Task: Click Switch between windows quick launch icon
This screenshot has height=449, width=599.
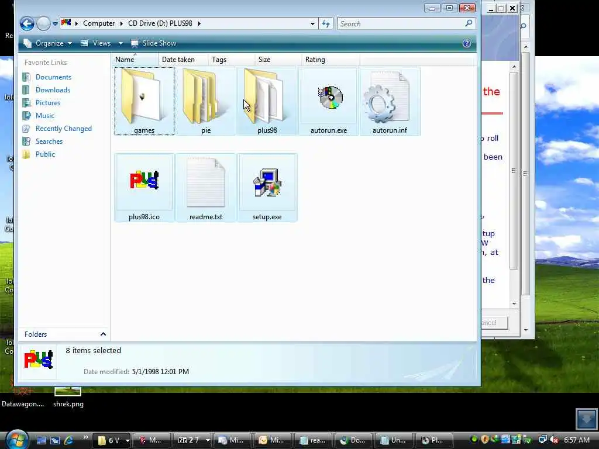Action: tap(55, 440)
